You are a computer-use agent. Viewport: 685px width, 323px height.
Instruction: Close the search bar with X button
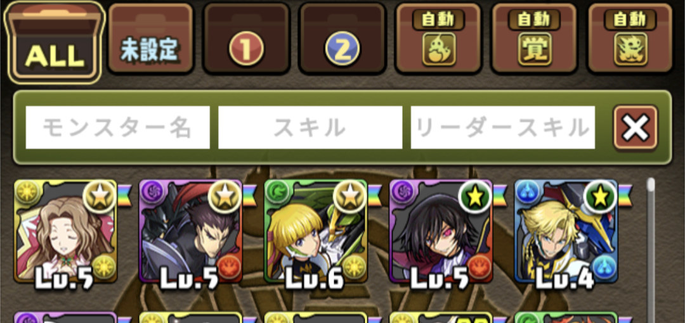tap(635, 127)
